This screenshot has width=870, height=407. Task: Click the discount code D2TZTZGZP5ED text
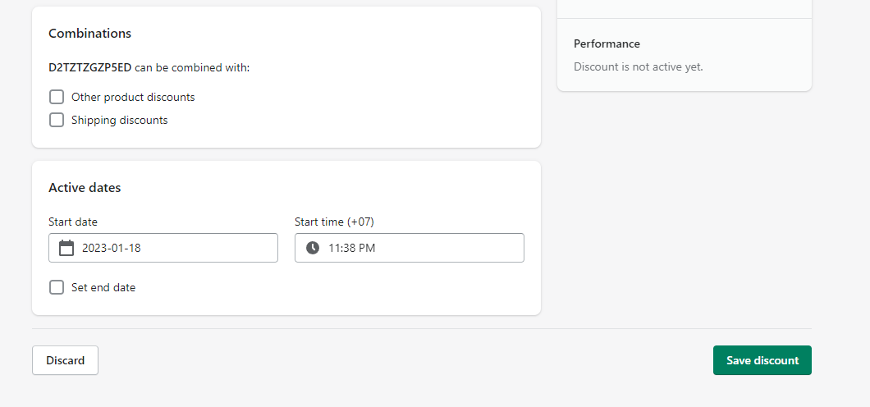90,67
